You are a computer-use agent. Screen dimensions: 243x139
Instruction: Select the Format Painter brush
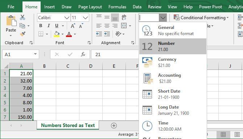coord(22,34)
